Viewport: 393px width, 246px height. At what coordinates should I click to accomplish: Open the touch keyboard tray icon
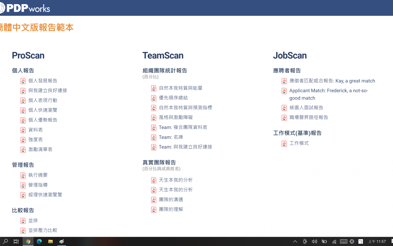click(344, 241)
